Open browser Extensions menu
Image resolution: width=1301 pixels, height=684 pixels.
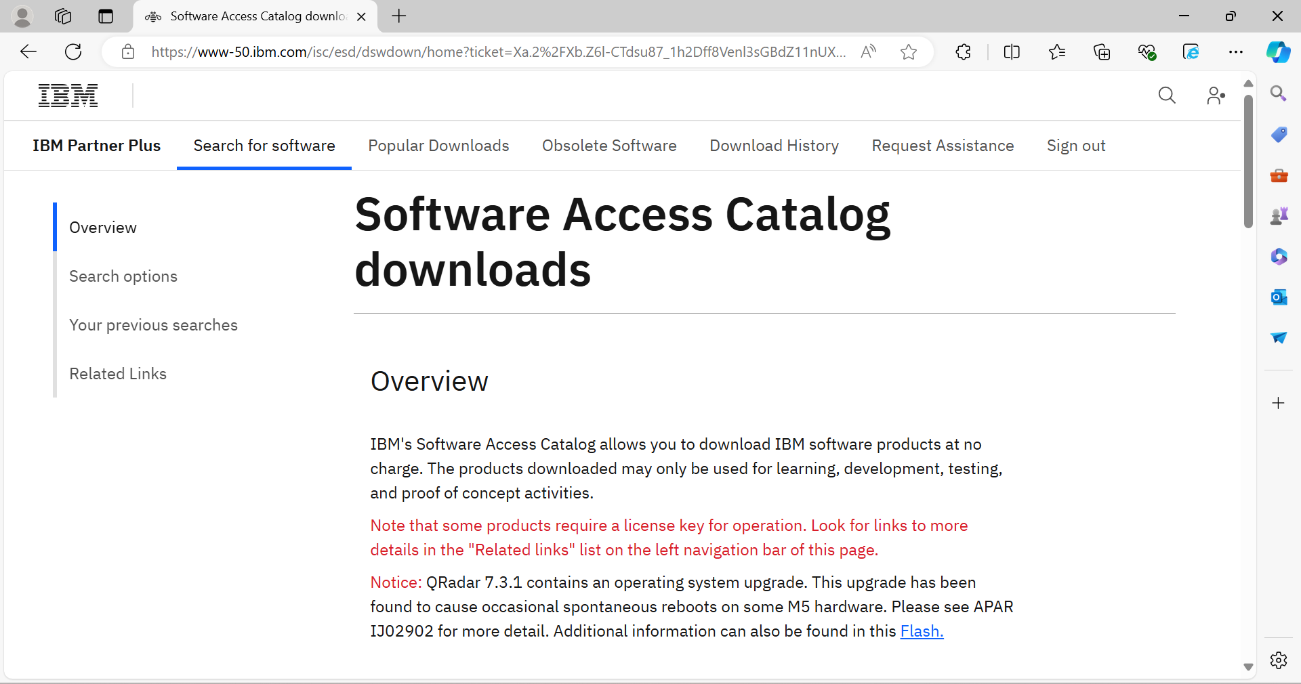click(x=963, y=51)
